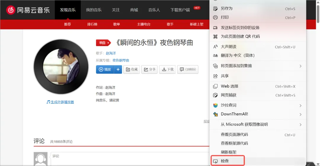Open the 商城 top tab
This screenshot has width=320, height=166.
[x=134, y=10]
